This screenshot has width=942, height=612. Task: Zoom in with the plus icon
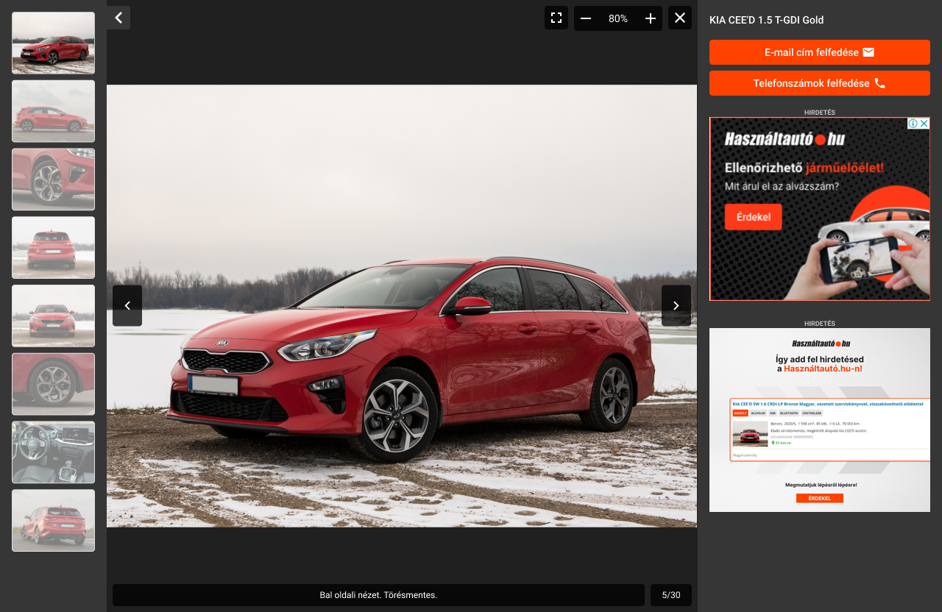651,18
